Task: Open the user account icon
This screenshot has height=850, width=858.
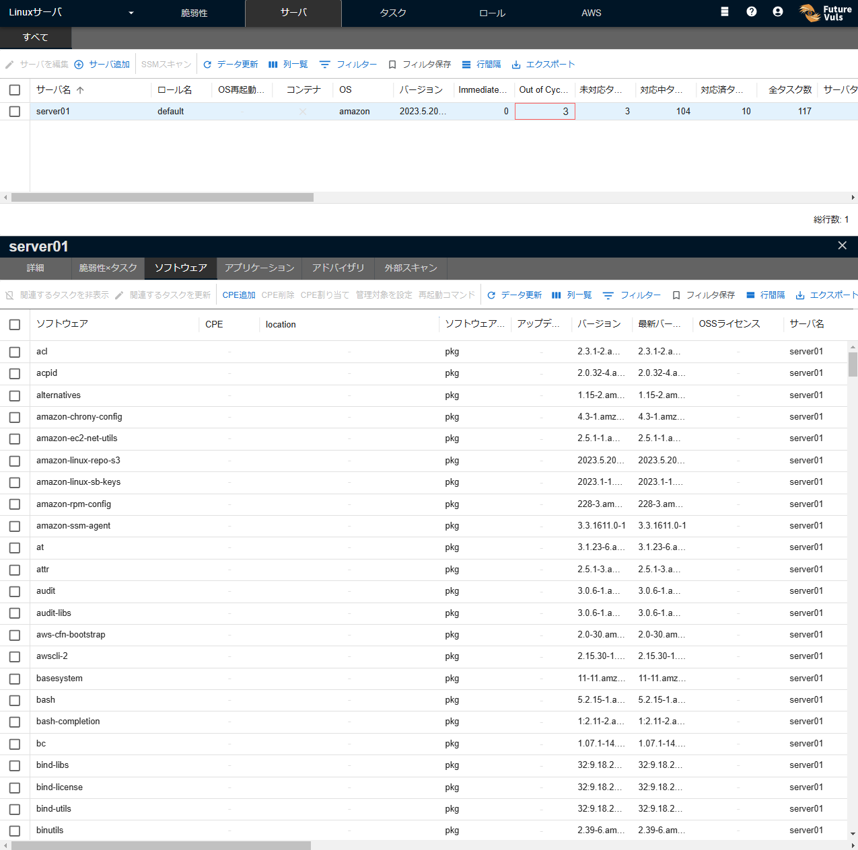Action: pyautogui.click(x=777, y=11)
